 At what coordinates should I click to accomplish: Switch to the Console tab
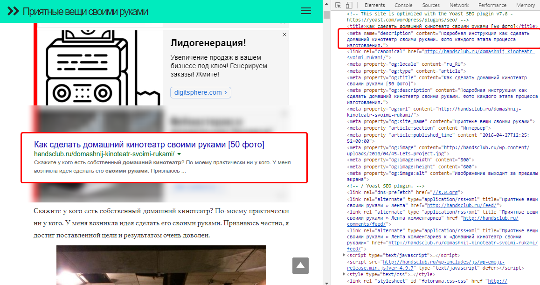[403, 5]
